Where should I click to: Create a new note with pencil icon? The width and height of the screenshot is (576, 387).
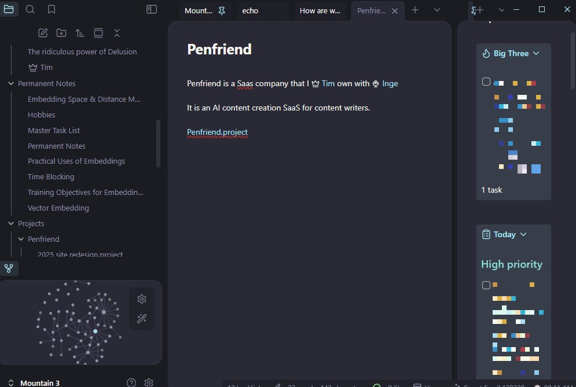click(43, 33)
